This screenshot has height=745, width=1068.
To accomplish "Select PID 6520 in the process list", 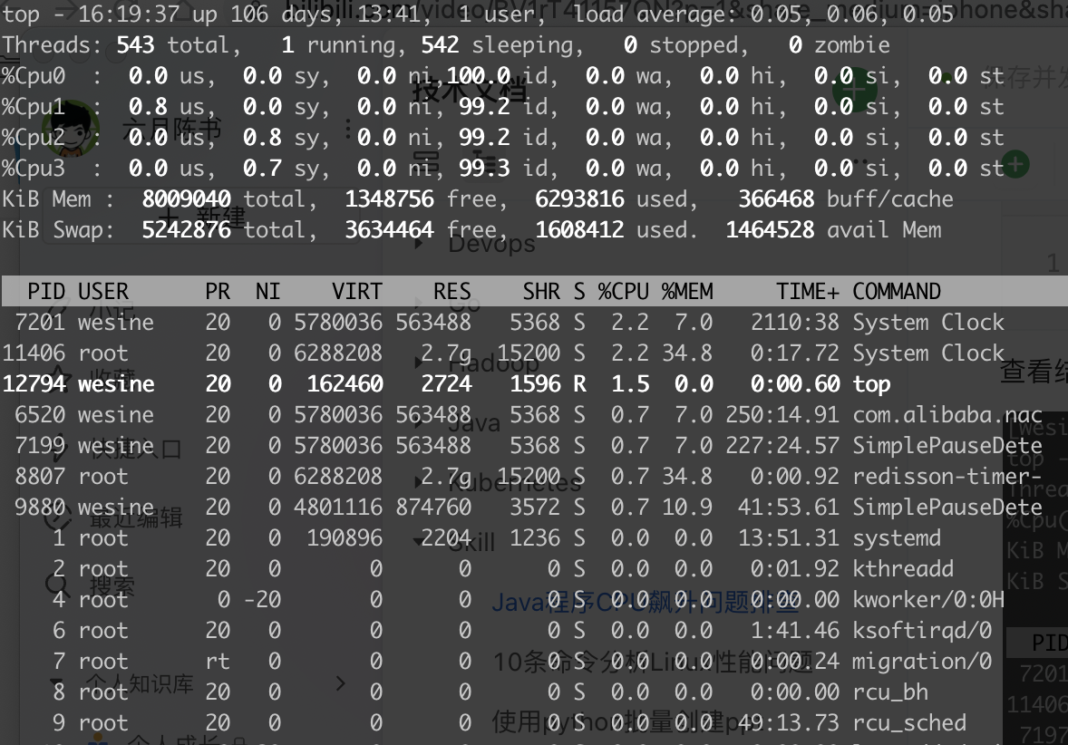I will [x=40, y=415].
